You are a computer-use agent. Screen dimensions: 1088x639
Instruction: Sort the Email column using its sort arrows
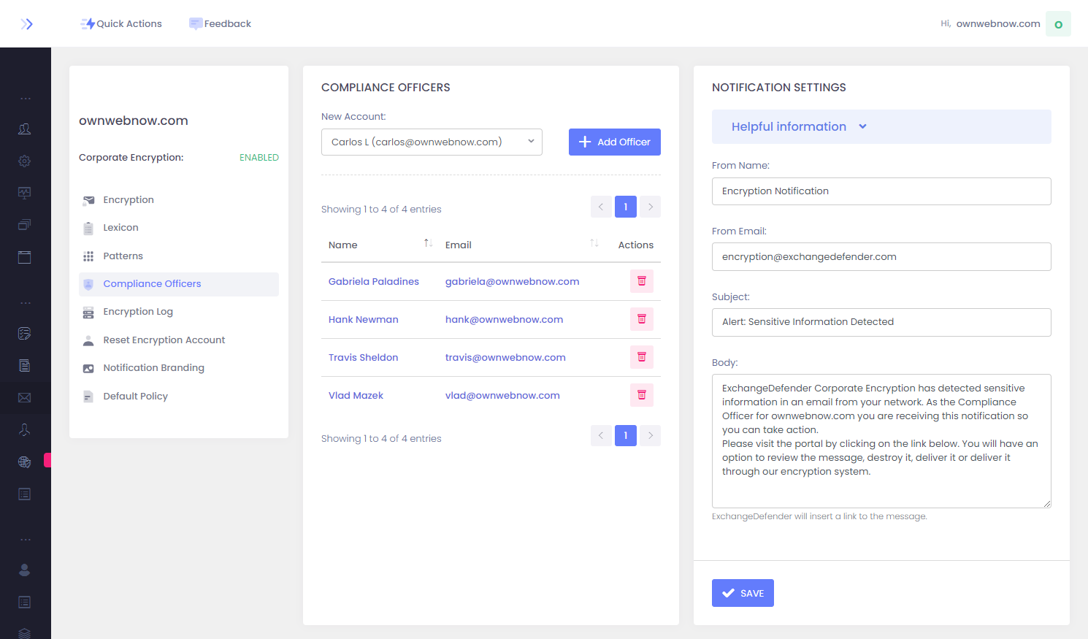pos(593,243)
